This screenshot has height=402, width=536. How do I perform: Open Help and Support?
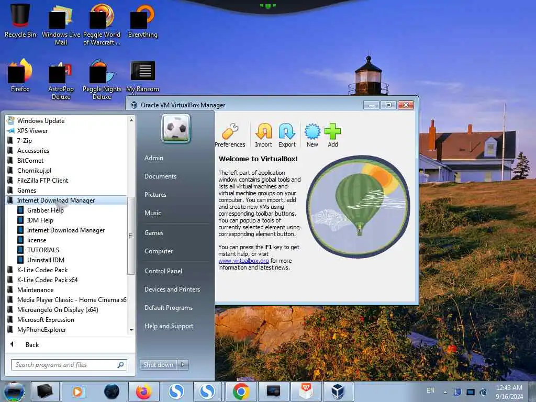(x=169, y=326)
